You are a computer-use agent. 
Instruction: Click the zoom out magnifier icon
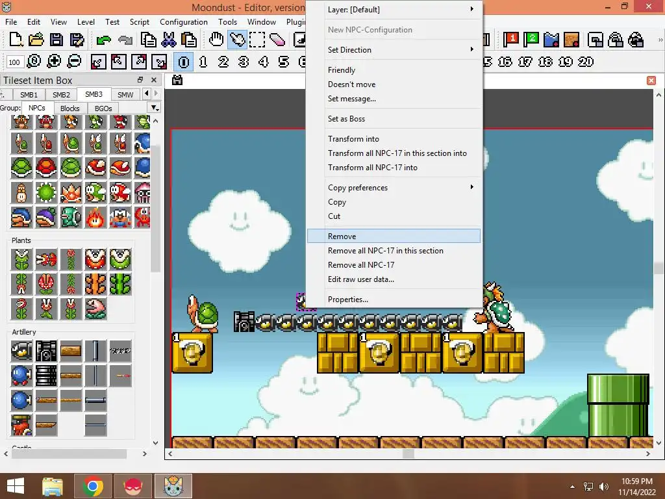coord(74,62)
